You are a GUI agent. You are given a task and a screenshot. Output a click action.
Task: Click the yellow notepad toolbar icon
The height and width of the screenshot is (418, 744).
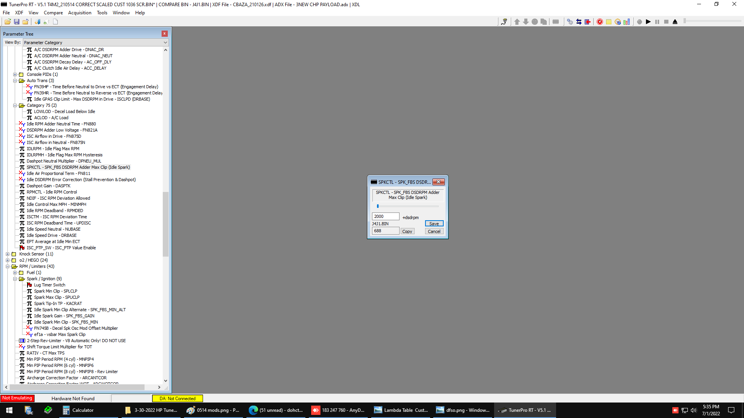coord(608,22)
